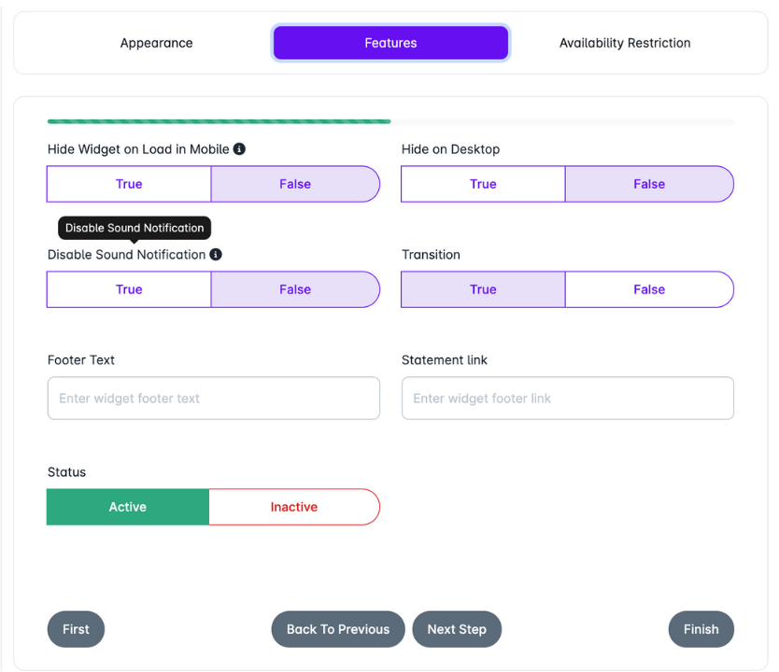
Task: Set Status to Active
Action: [128, 507]
